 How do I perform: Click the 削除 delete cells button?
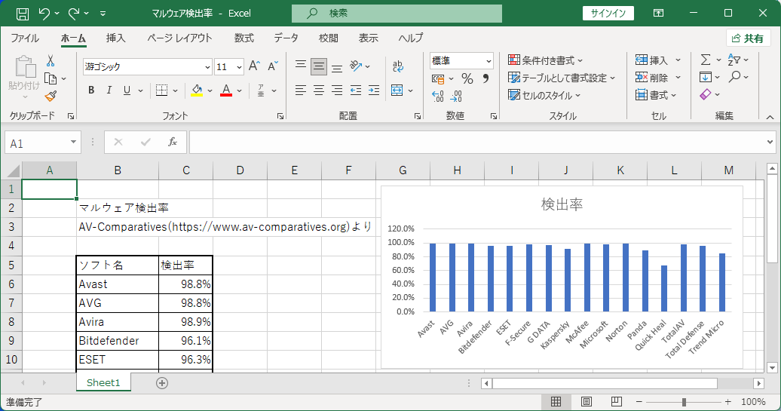651,78
